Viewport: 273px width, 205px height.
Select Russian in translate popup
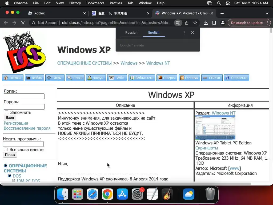point(131,33)
